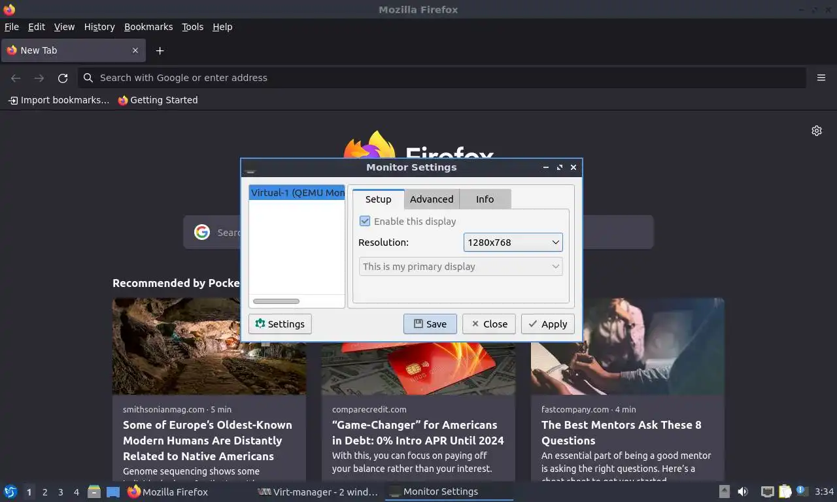Viewport: 837px width, 502px height.
Task: Maximize the Monitor Settings dialog
Action: [560, 167]
